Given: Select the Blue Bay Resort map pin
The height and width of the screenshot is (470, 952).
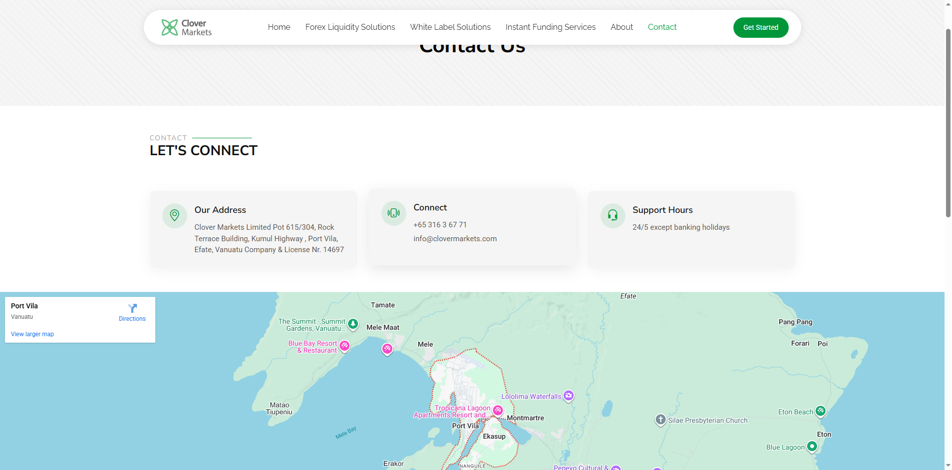Looking at the screenshot, I should coord(345,346).
